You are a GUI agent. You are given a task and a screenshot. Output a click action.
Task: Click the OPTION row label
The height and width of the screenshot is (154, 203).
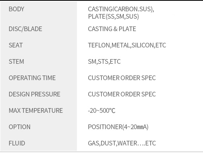[20, 127]
